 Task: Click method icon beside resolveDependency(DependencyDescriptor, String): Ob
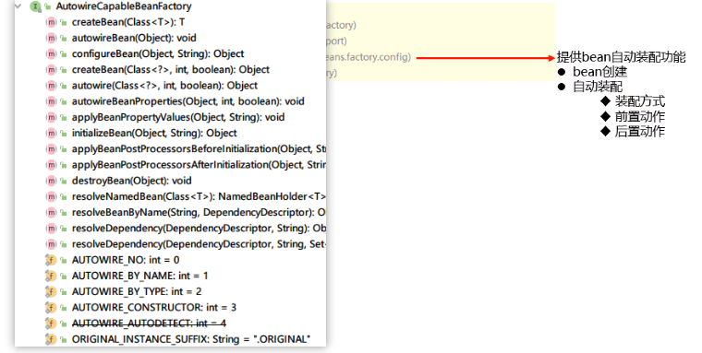[x=52, y=229]
